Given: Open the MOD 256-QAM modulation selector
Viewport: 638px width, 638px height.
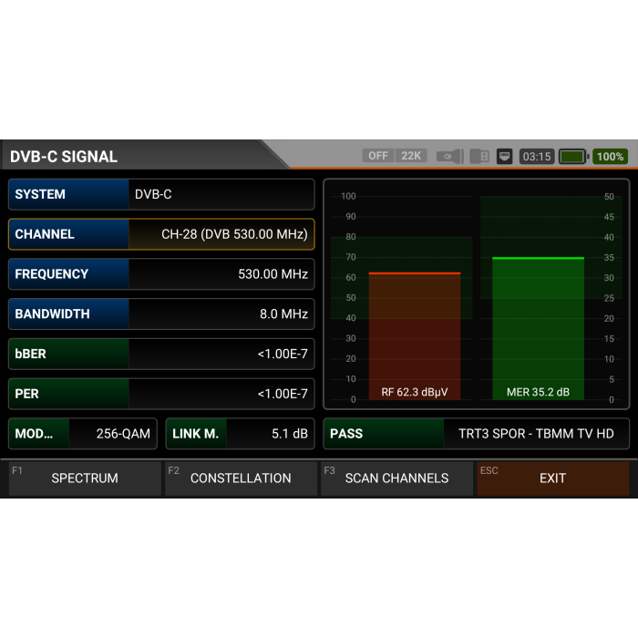Looking at the screenshot, I should pos(83,434).
